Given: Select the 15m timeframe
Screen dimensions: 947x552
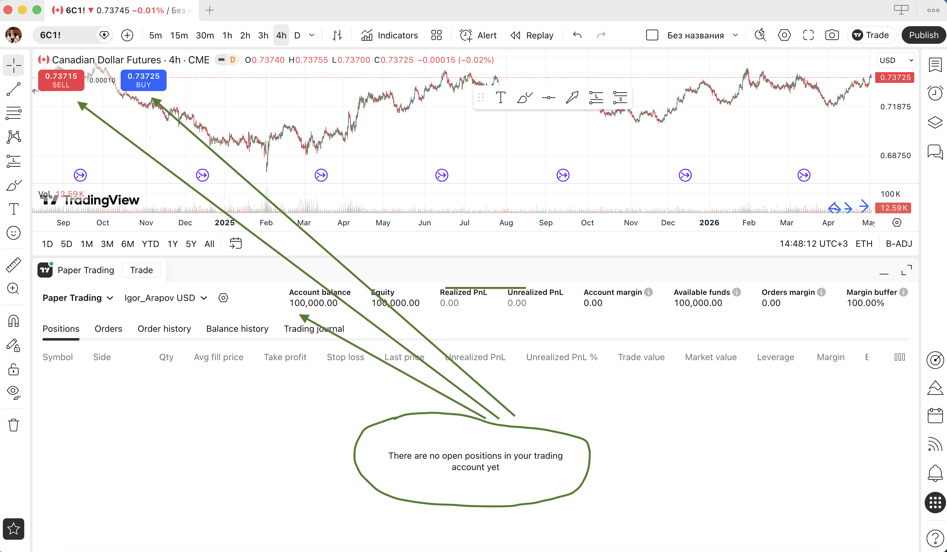Looking at the screenshot, I should coord(179,35).
